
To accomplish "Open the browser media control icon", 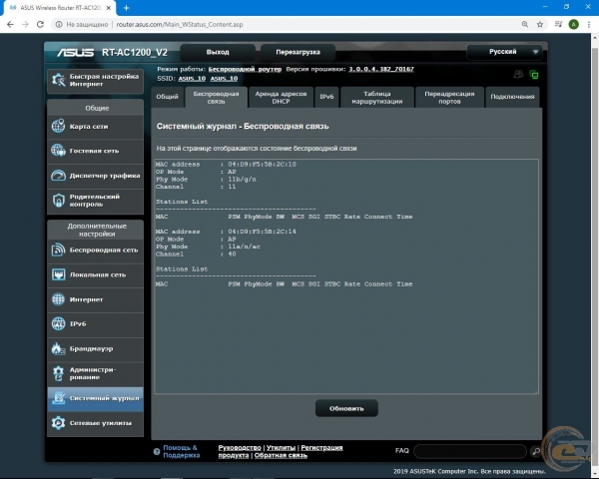I will coord(558,24).
